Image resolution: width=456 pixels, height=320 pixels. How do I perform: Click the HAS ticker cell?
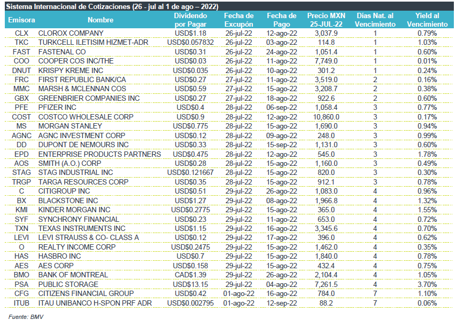(21, 256)
